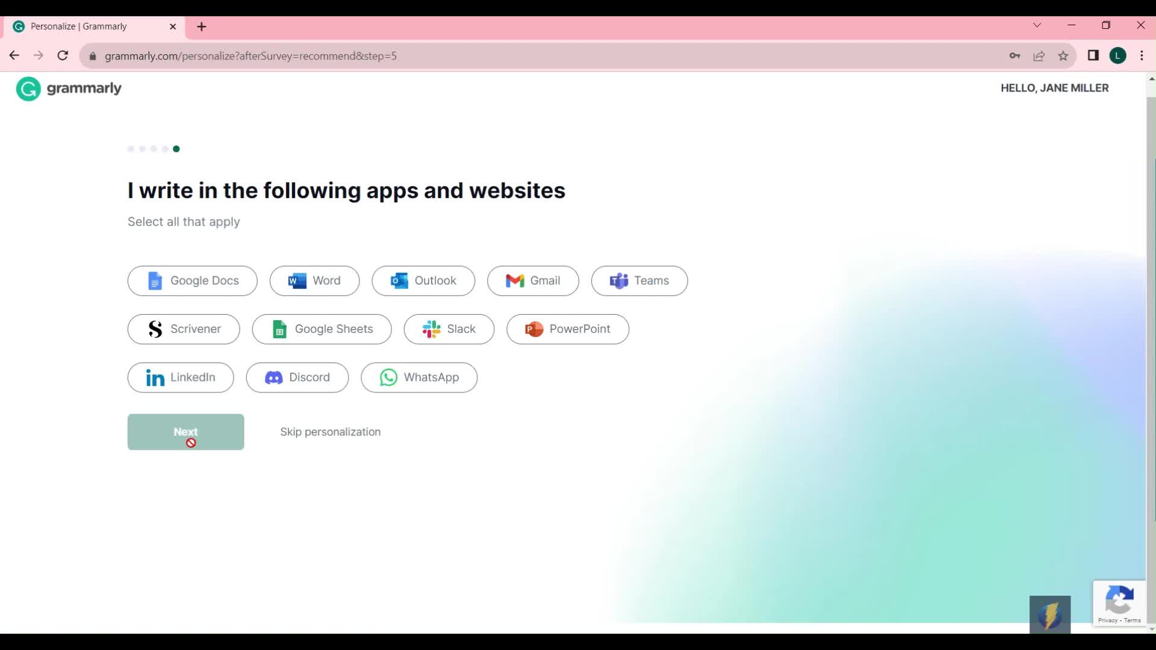
Task: Click the Next button
Action: (185, 432)
